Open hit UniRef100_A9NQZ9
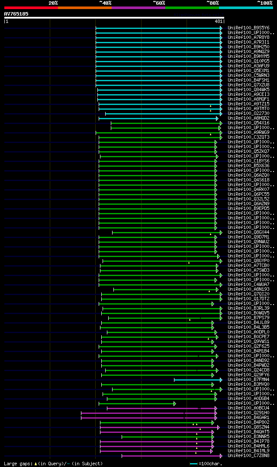This screenshot has height=467, width=277. tap(248, 52)
